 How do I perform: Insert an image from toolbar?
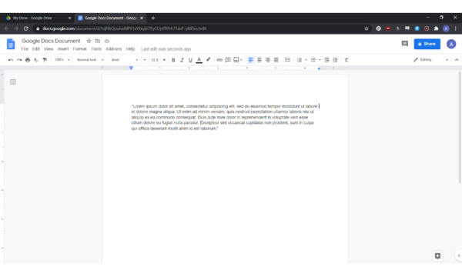(x=236, y=60)
